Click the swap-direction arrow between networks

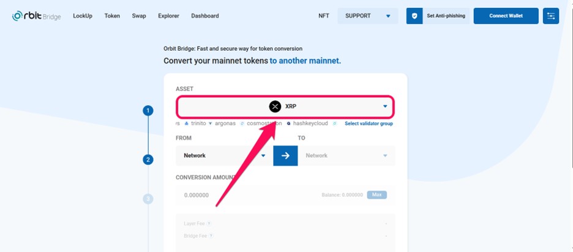[285, 155]
